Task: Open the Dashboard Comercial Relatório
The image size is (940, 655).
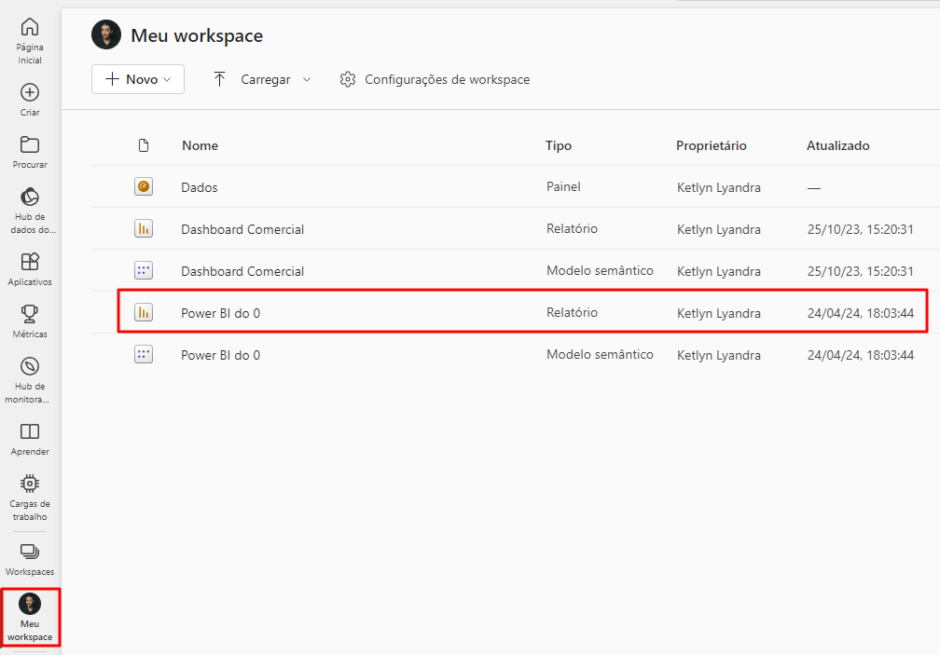Action: pos(242,229)
